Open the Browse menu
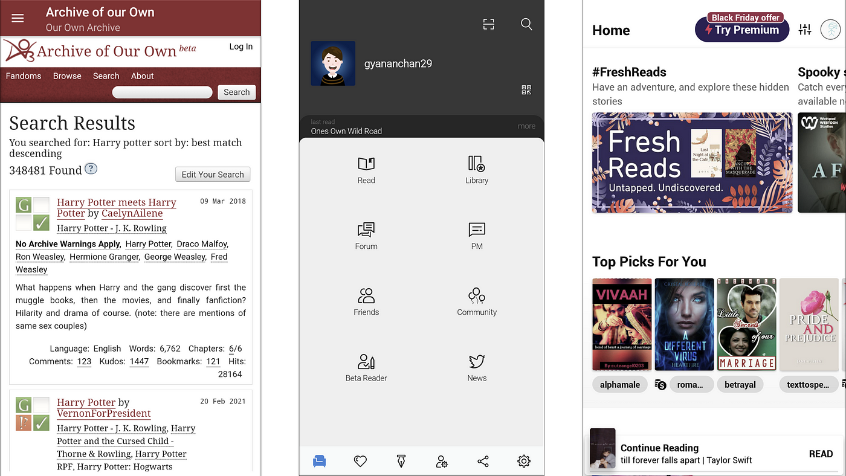The height and width of the screenshot is (476, 846). [67, 76]
